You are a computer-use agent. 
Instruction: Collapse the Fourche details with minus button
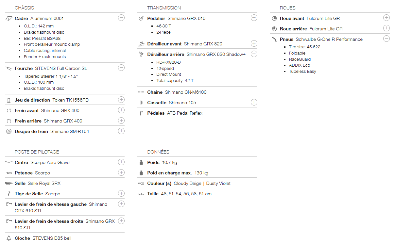click(x=121, y=68)
